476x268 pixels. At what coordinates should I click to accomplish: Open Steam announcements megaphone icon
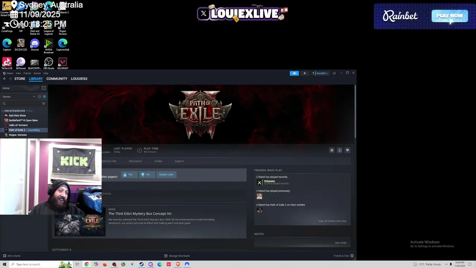(294, 73)
